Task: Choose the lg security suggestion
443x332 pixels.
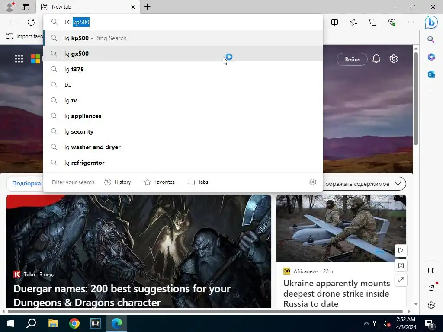Action: point(183,131)
